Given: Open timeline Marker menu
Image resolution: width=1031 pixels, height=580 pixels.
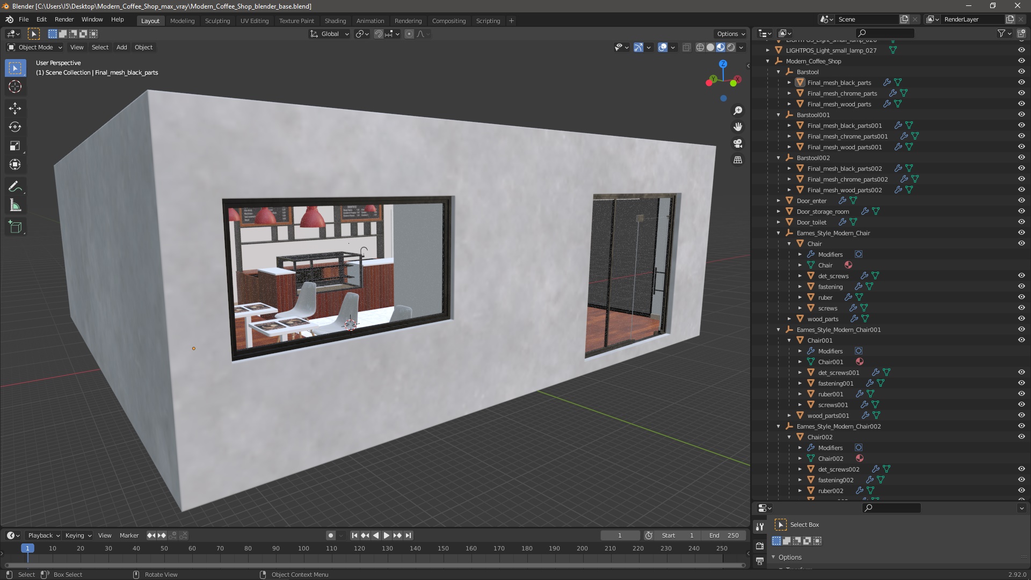Looking at the screenshot, I should tap(129, 535).
